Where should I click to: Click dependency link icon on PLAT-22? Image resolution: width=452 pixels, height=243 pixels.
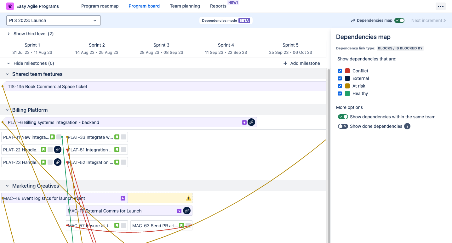point(57,150)
